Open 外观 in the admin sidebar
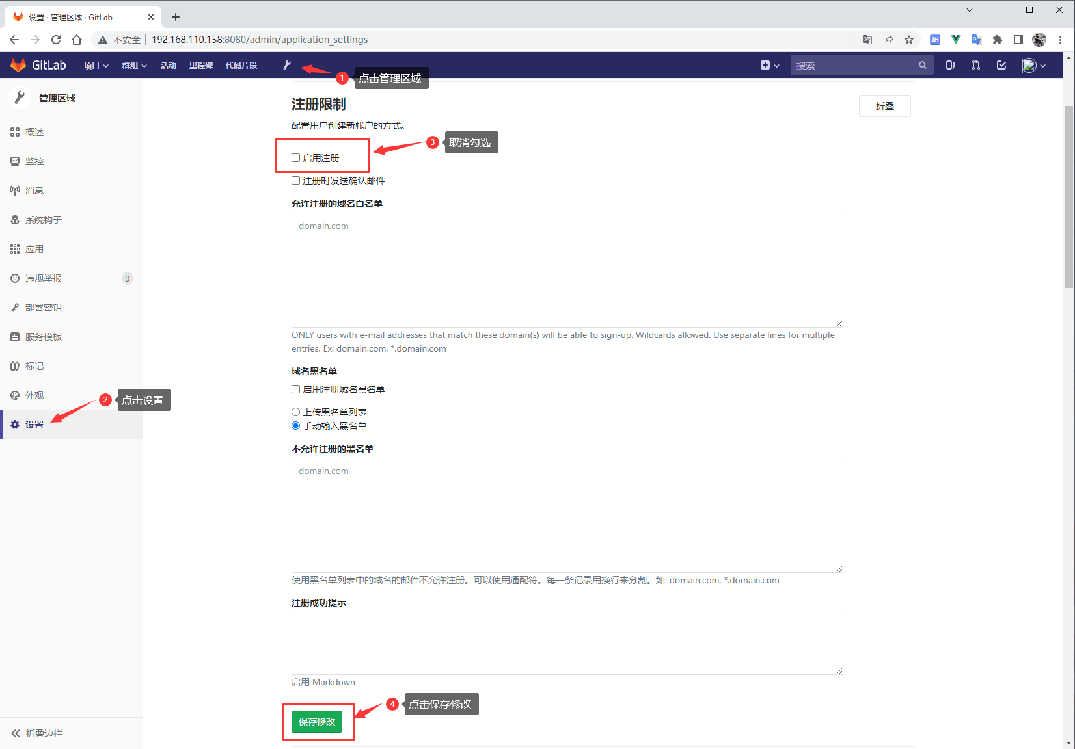 pyautogui.click(x=72, y=395)
